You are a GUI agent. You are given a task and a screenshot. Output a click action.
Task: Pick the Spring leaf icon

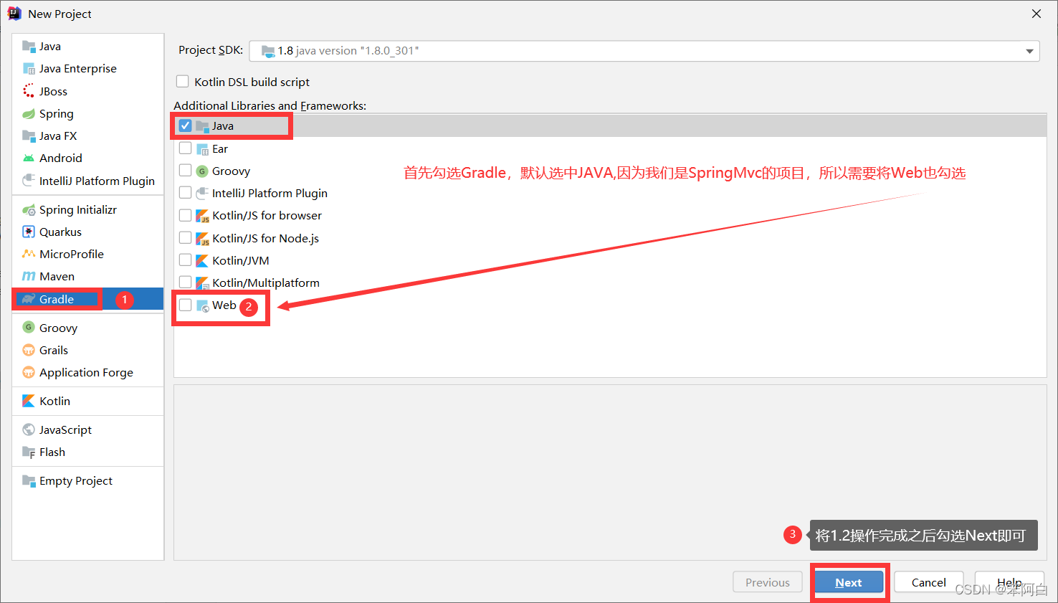pos(29,113)
